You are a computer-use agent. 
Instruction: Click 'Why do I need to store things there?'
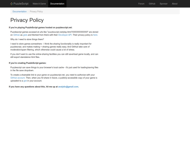point(27,39)
